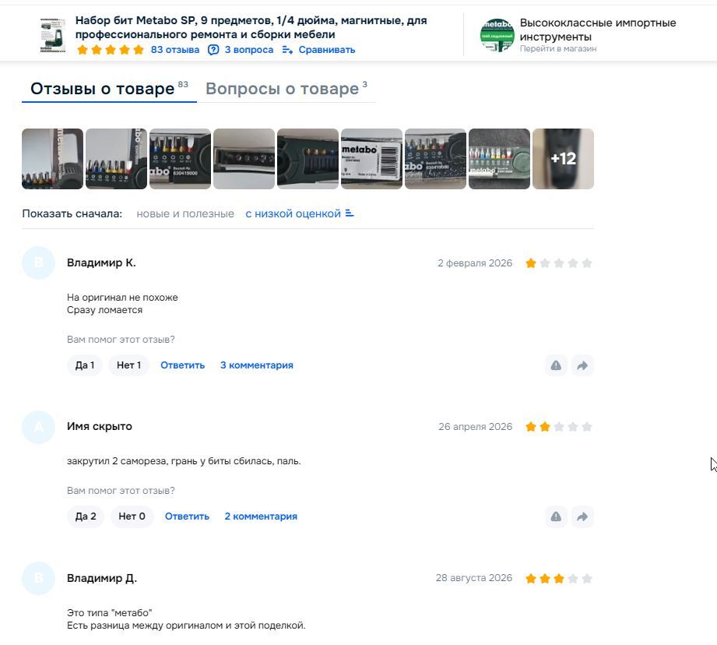Click review text На оригинал не похоже
Image resolution: width=717 pixels, height=645 pixels.
point(122,298)
